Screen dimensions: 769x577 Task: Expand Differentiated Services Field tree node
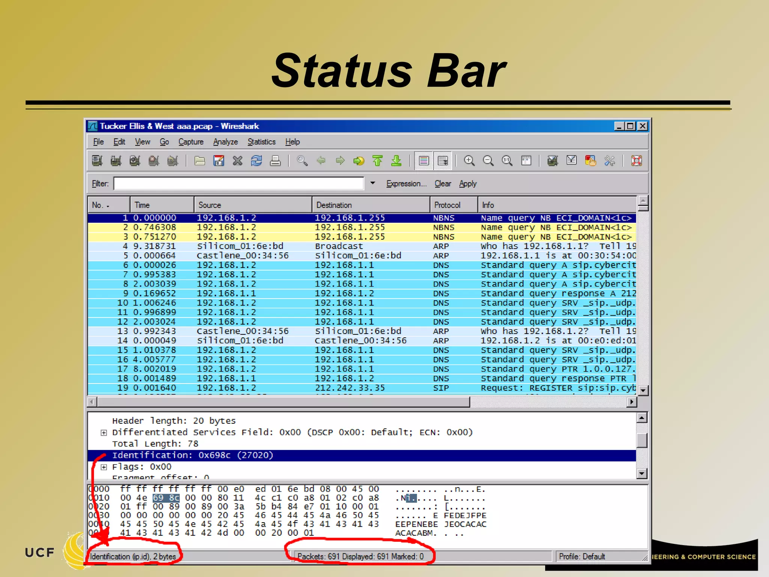click(104, 433)
